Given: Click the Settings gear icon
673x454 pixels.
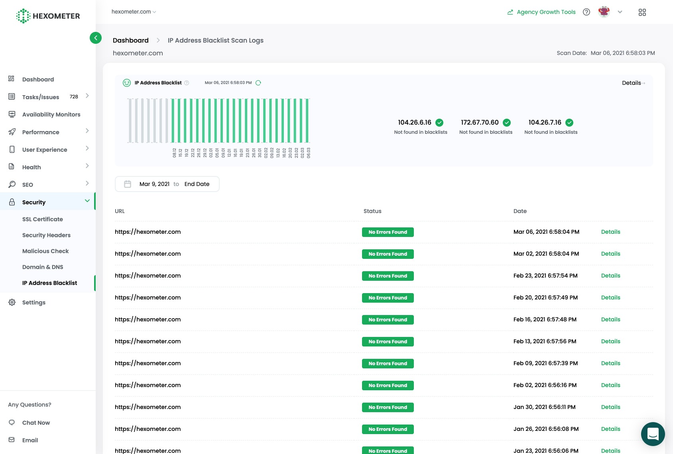Looking at the screenshot, I should point(12,302).
